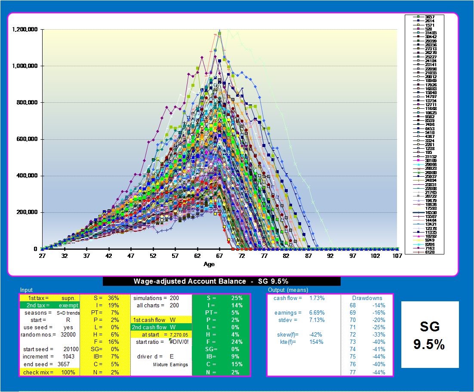Viewport: 474px width, 392px height.
Task: Click the at start value 7,270.05
Action: point(179,335)
